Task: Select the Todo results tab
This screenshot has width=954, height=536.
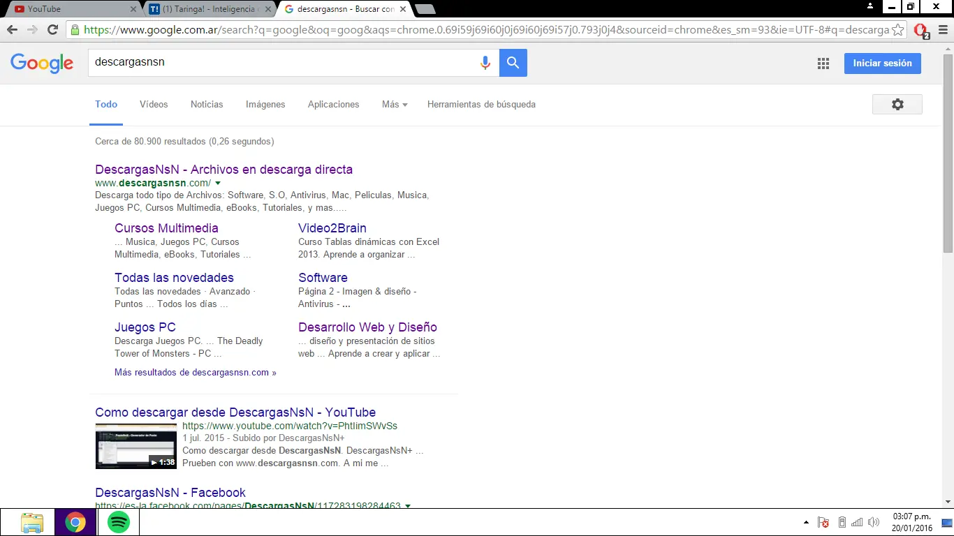Action: pyautogui.click(x=106, y=104)
